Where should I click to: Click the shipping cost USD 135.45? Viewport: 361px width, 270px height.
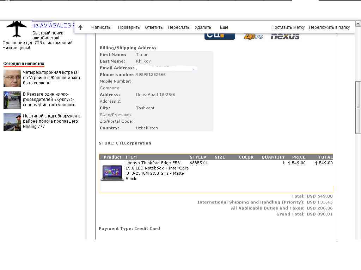point(319,202)
